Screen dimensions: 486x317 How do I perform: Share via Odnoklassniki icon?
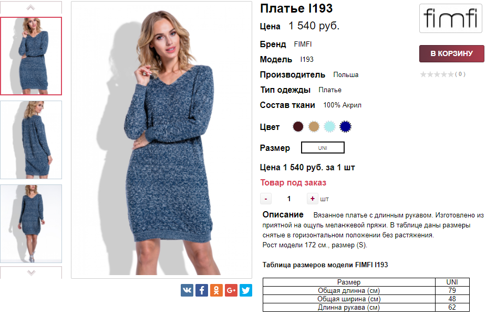(x=216, y=290)
